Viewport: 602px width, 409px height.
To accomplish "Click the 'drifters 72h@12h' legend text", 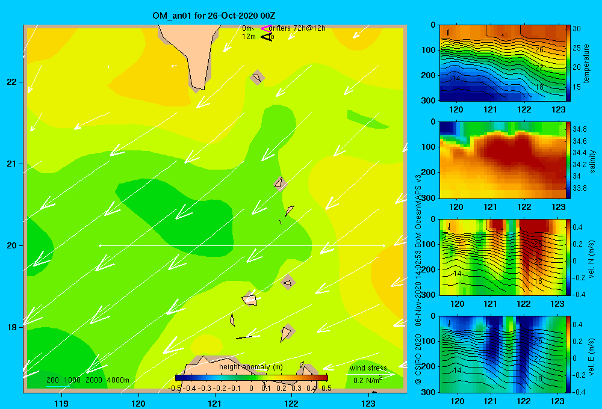I will [297, 28].
